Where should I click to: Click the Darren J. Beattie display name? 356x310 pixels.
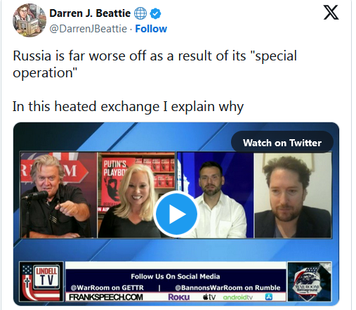(x=90, y=13)
